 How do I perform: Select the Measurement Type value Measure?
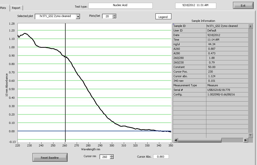[x=227, y=86]
